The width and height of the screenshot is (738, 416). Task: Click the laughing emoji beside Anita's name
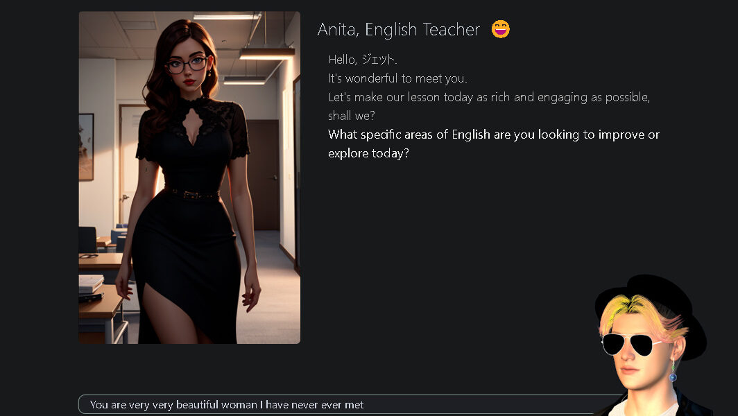click(500, 29)
